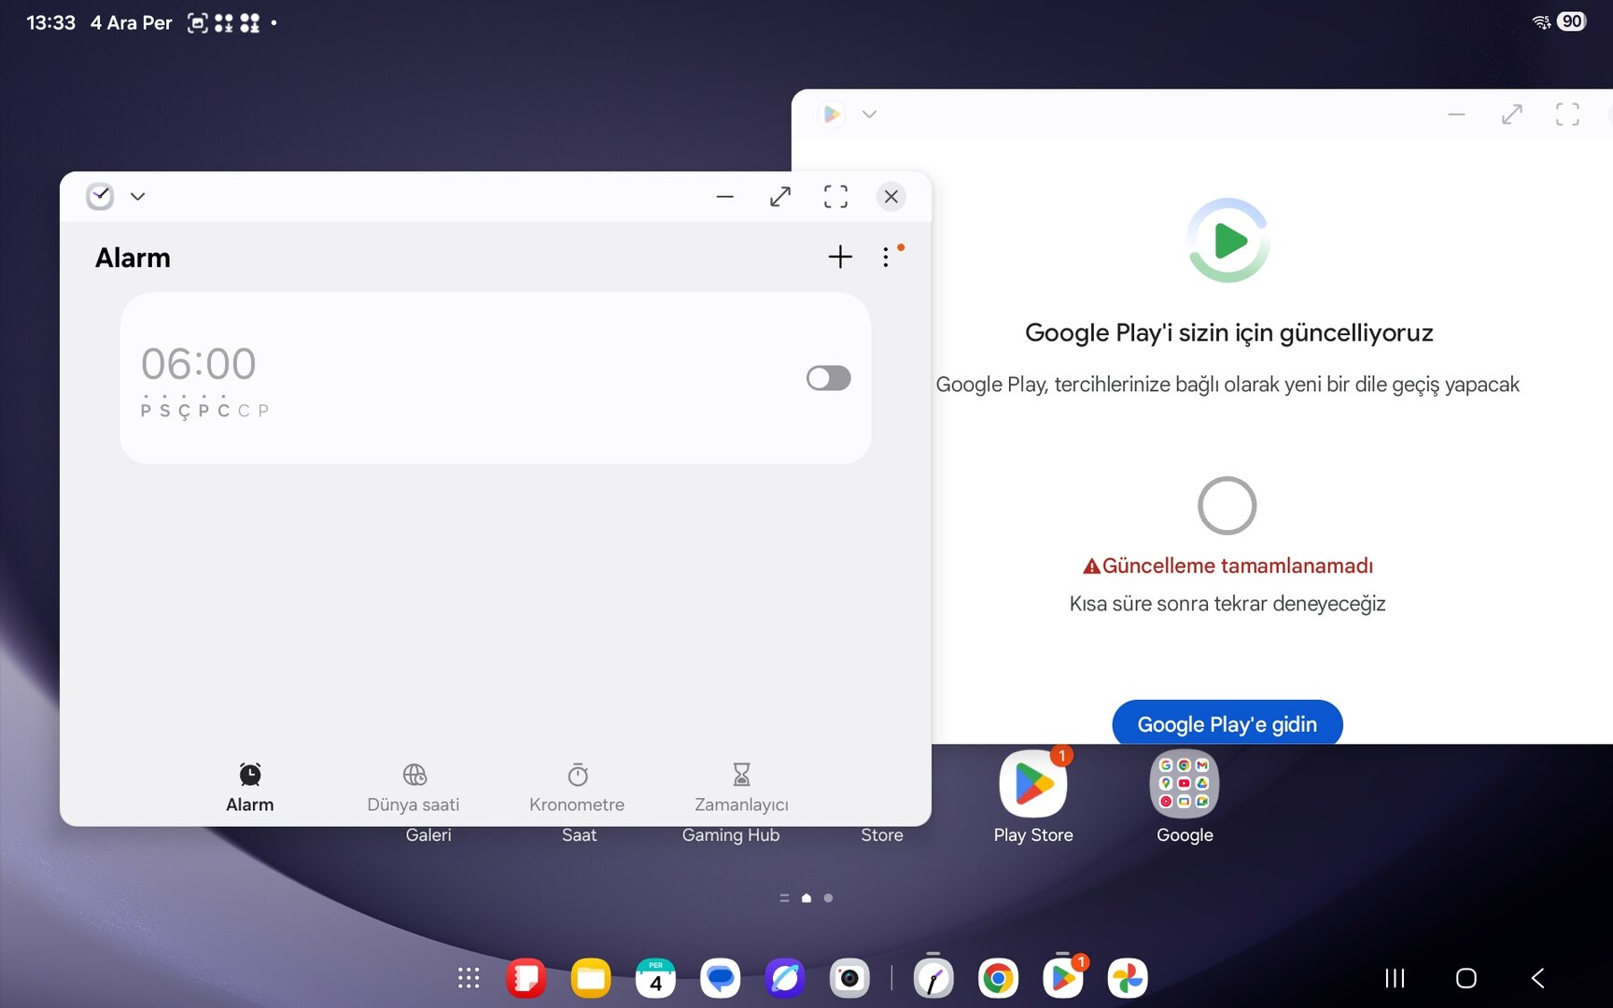Enable the 06:00 alarm switch
This screenshot has width=1613, height=1008.
click(829, 378)
